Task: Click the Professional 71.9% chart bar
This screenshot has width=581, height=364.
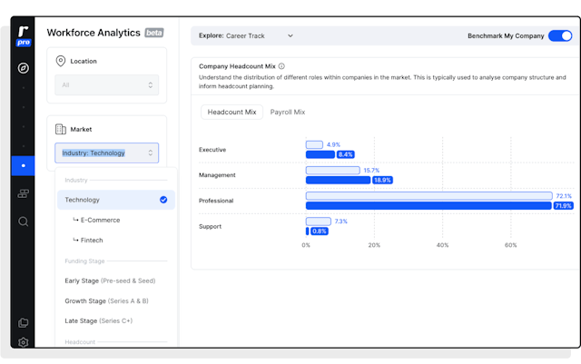Action: coord(428,206)
